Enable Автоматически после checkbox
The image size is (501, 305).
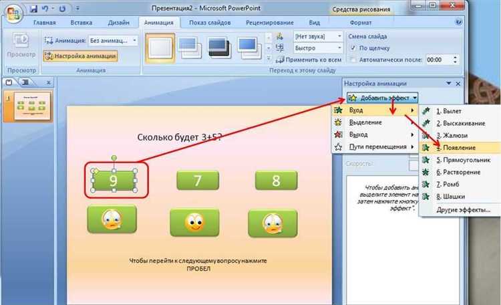pos(353,60)
